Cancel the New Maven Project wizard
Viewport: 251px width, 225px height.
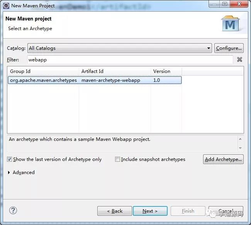click(x=226, y=211)
